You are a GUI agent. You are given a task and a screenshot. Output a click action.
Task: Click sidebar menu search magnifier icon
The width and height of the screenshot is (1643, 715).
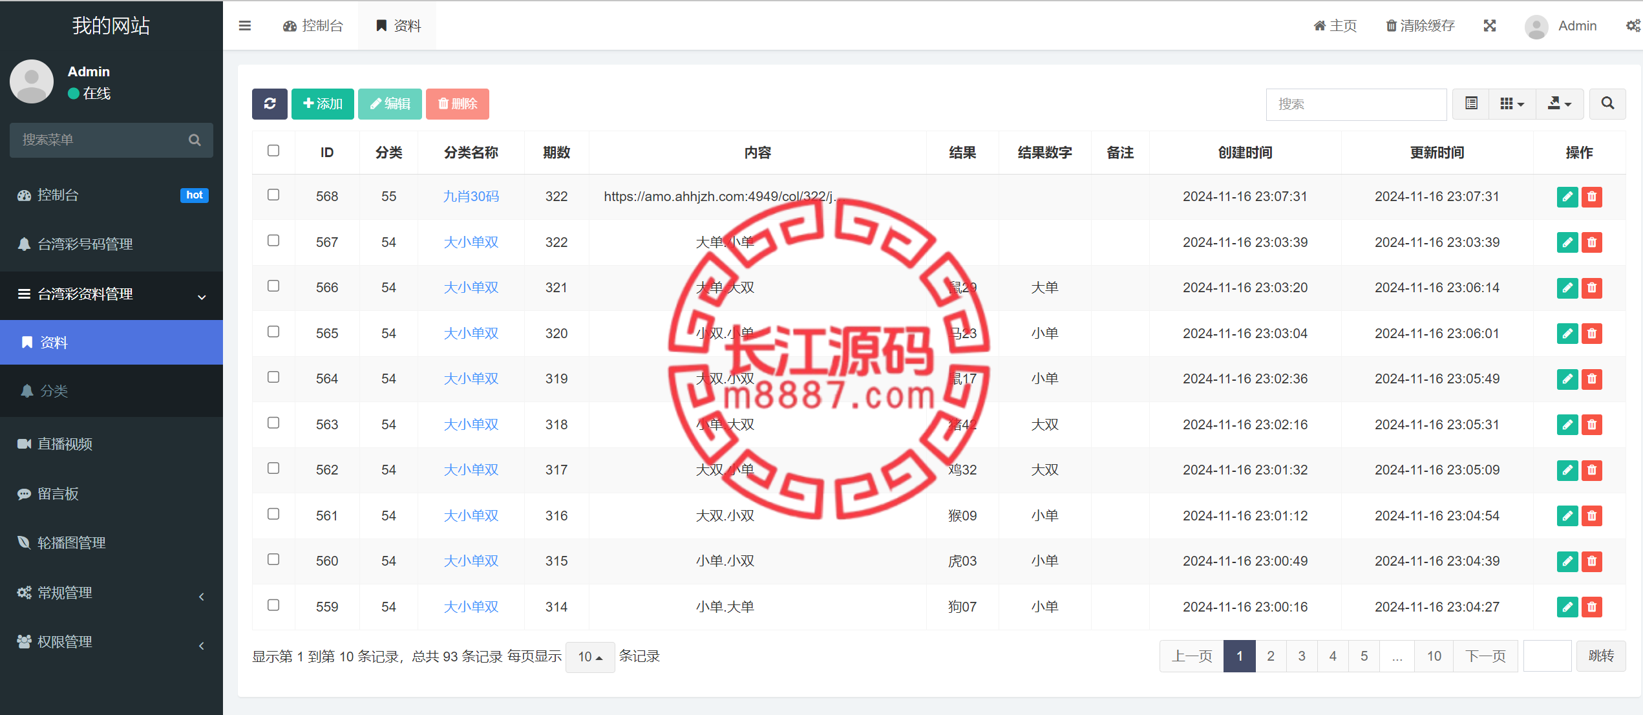pos(195,140)
